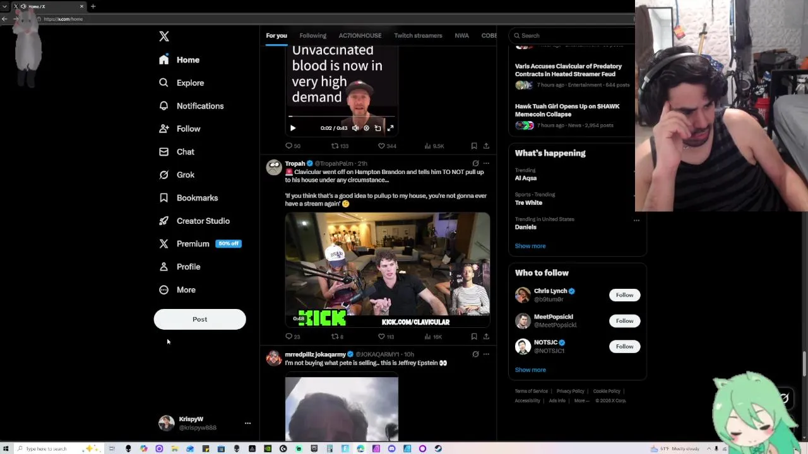Switch to the AC7IONHOUSE tab

[360, 36]
